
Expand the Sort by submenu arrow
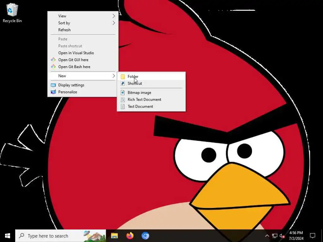click(114, 23)
